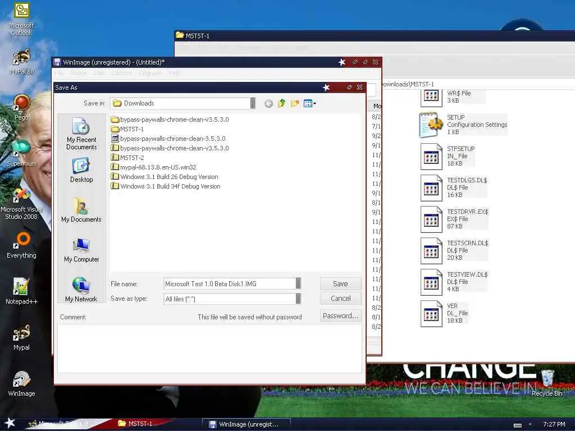
Task: Open Notepad++ desktop icon
Action: pos(21,291)
